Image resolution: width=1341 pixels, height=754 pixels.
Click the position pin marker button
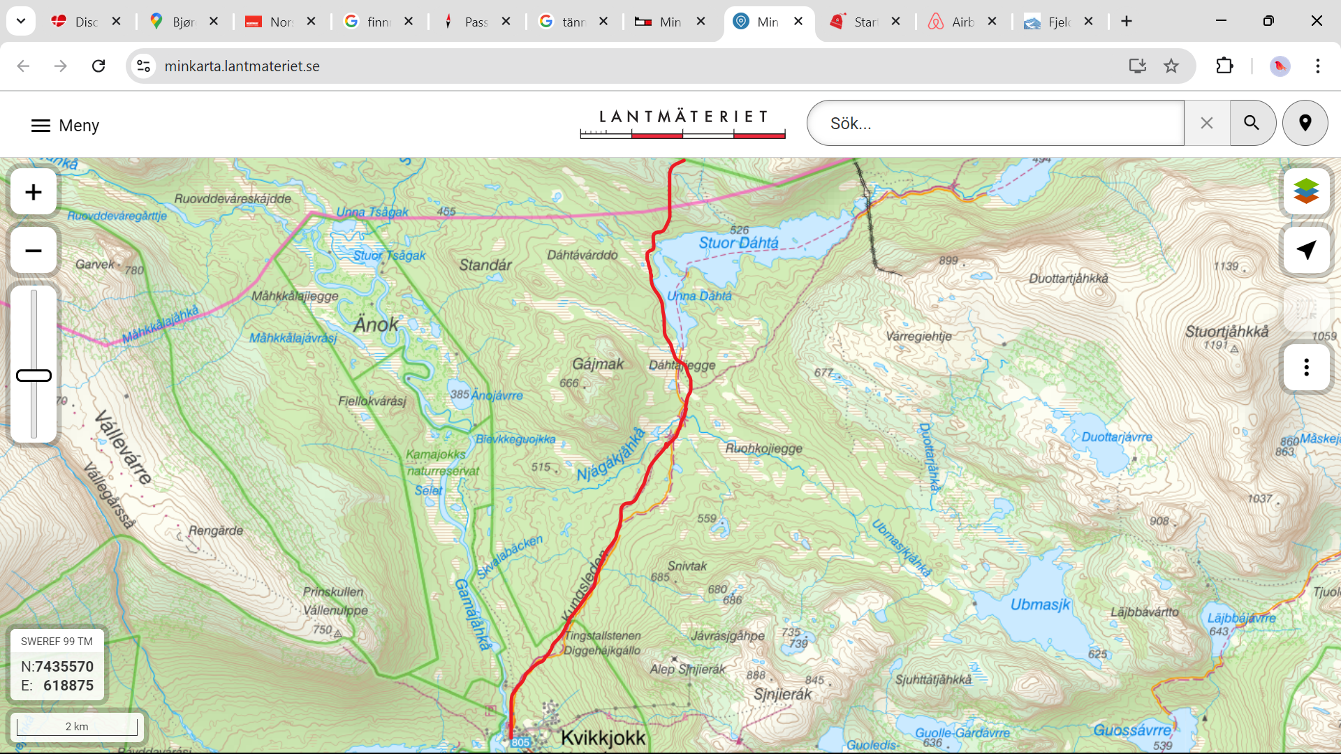(1305, 124)
